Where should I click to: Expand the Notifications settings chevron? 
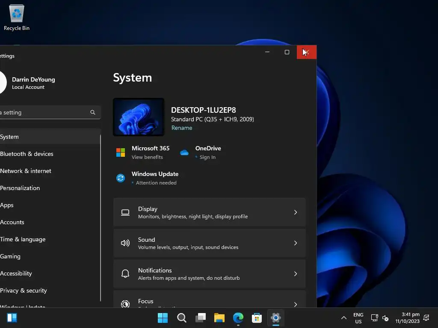[295, 274]
